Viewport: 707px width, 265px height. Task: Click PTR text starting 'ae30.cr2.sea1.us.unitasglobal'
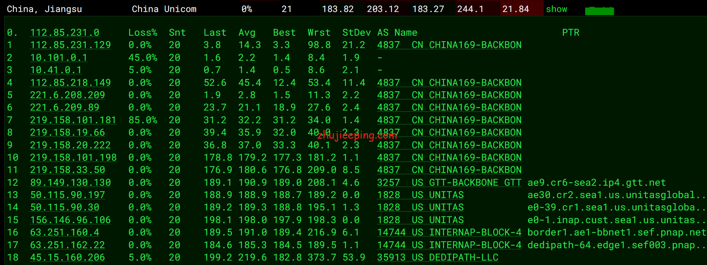pos(616,195)
